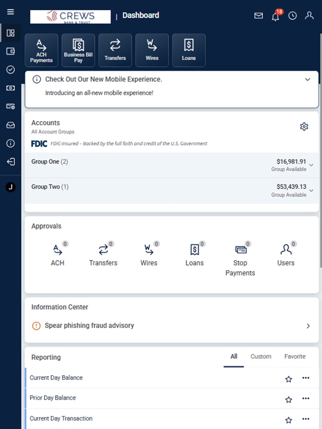Open the Prior Day Balance report

pyautogui.click(x=53, y=398)
